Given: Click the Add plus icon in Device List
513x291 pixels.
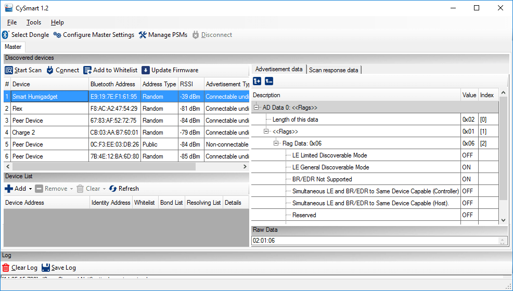Looking at the screenshot, I should tap(9, 189).
